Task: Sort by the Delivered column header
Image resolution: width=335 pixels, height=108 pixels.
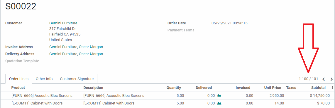Action: coord(204,88)
